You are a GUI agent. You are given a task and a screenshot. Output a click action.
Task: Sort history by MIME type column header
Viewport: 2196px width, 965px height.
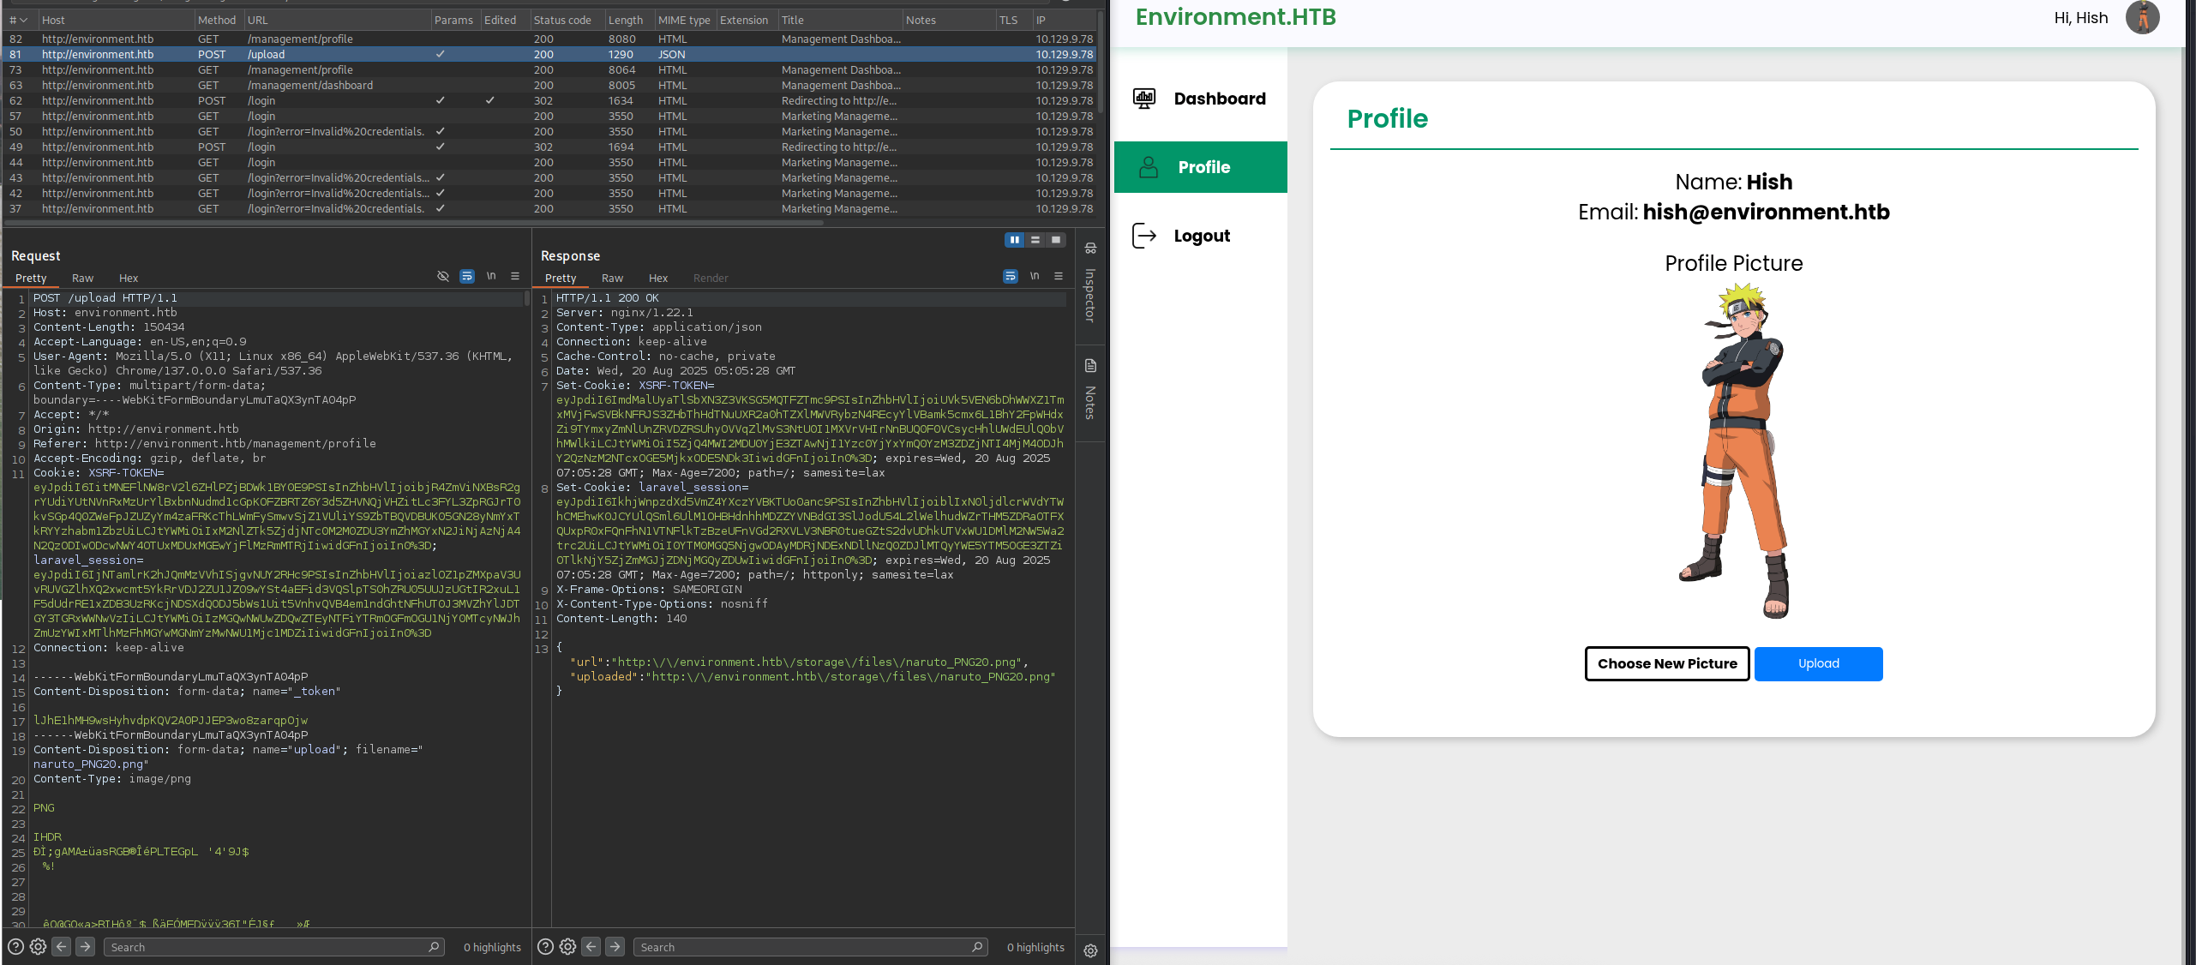coord(684,20)
